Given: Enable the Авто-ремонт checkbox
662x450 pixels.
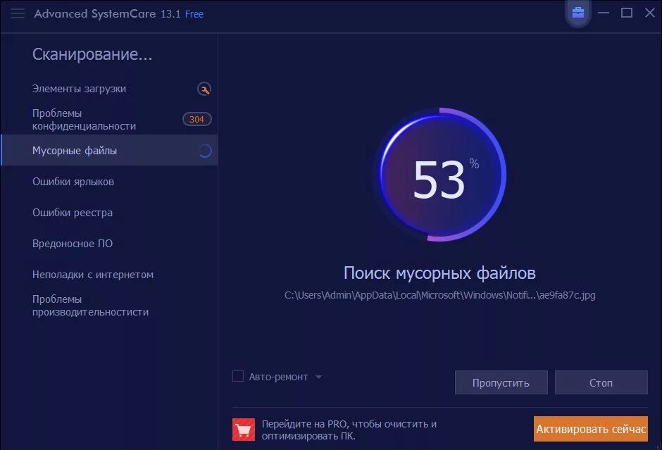Looking at the screenshot, I should pyautogui.click(x=238, y=376).
